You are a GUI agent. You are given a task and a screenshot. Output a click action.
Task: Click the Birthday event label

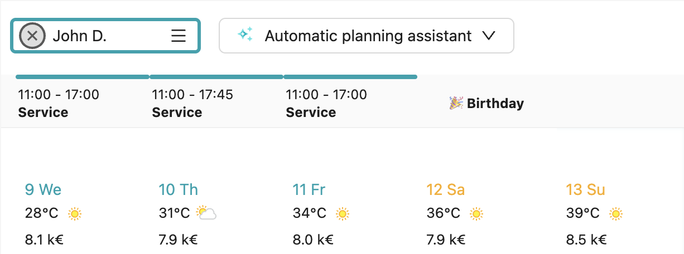(495, 104)
